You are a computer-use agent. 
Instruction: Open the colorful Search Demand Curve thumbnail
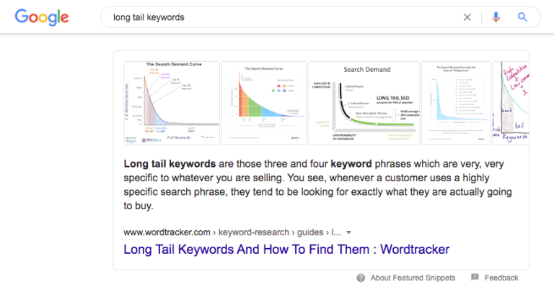[x=264, y=103]
